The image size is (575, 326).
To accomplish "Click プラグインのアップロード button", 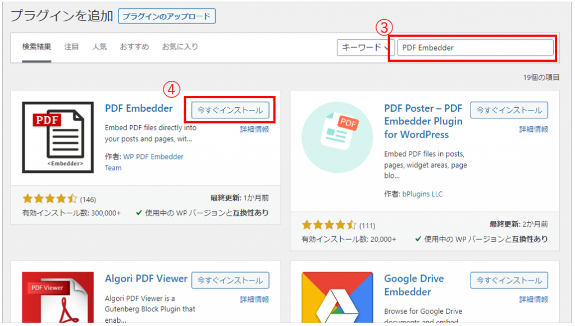I will click(x=166, y=16).
